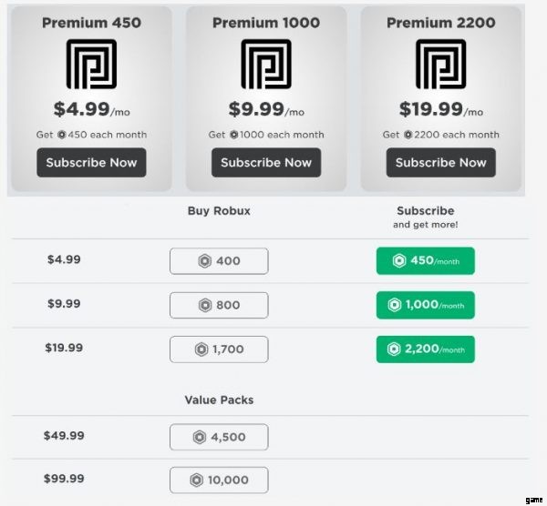Select the green 450/month subscription button

425,261
